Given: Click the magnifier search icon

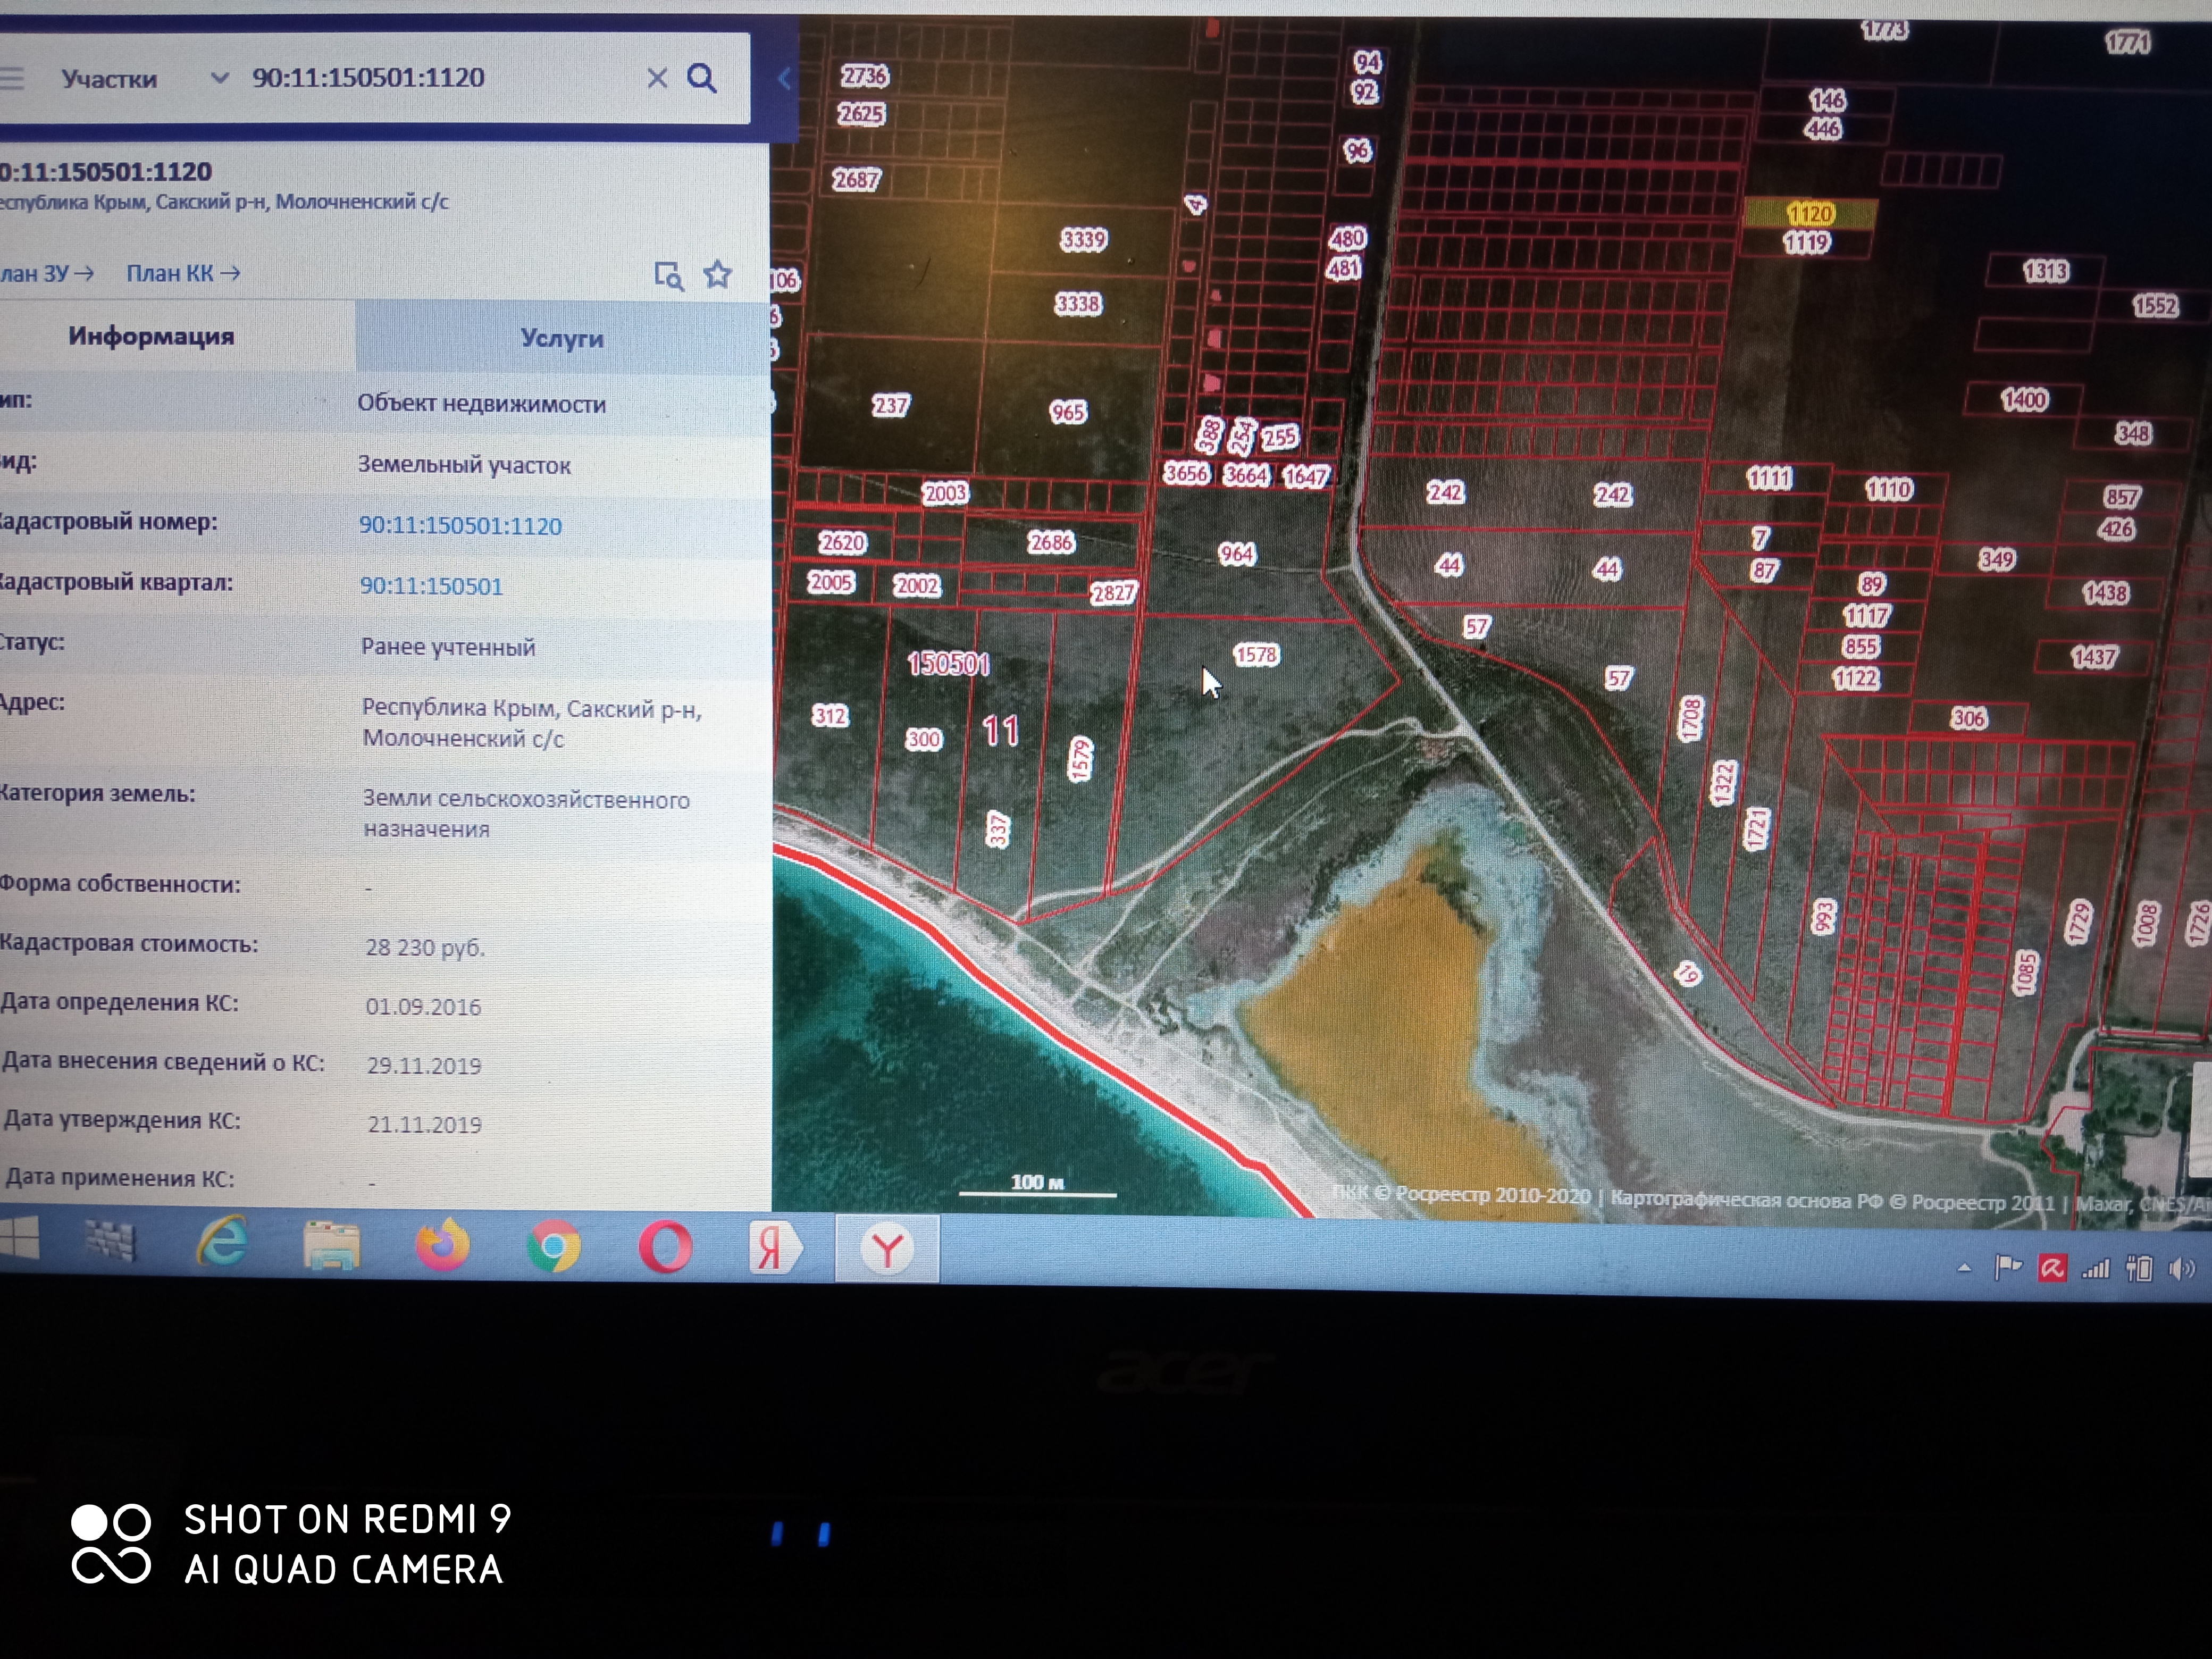Looking at the screenshot, I should pyautogui.click(x=702, y=78).
